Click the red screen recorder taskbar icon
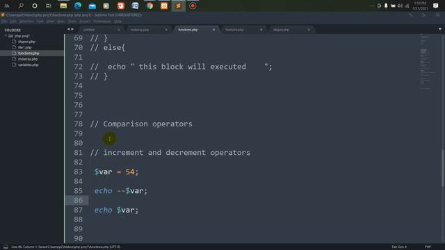Viewport: 445px width, 250px height. pos(193,6)
